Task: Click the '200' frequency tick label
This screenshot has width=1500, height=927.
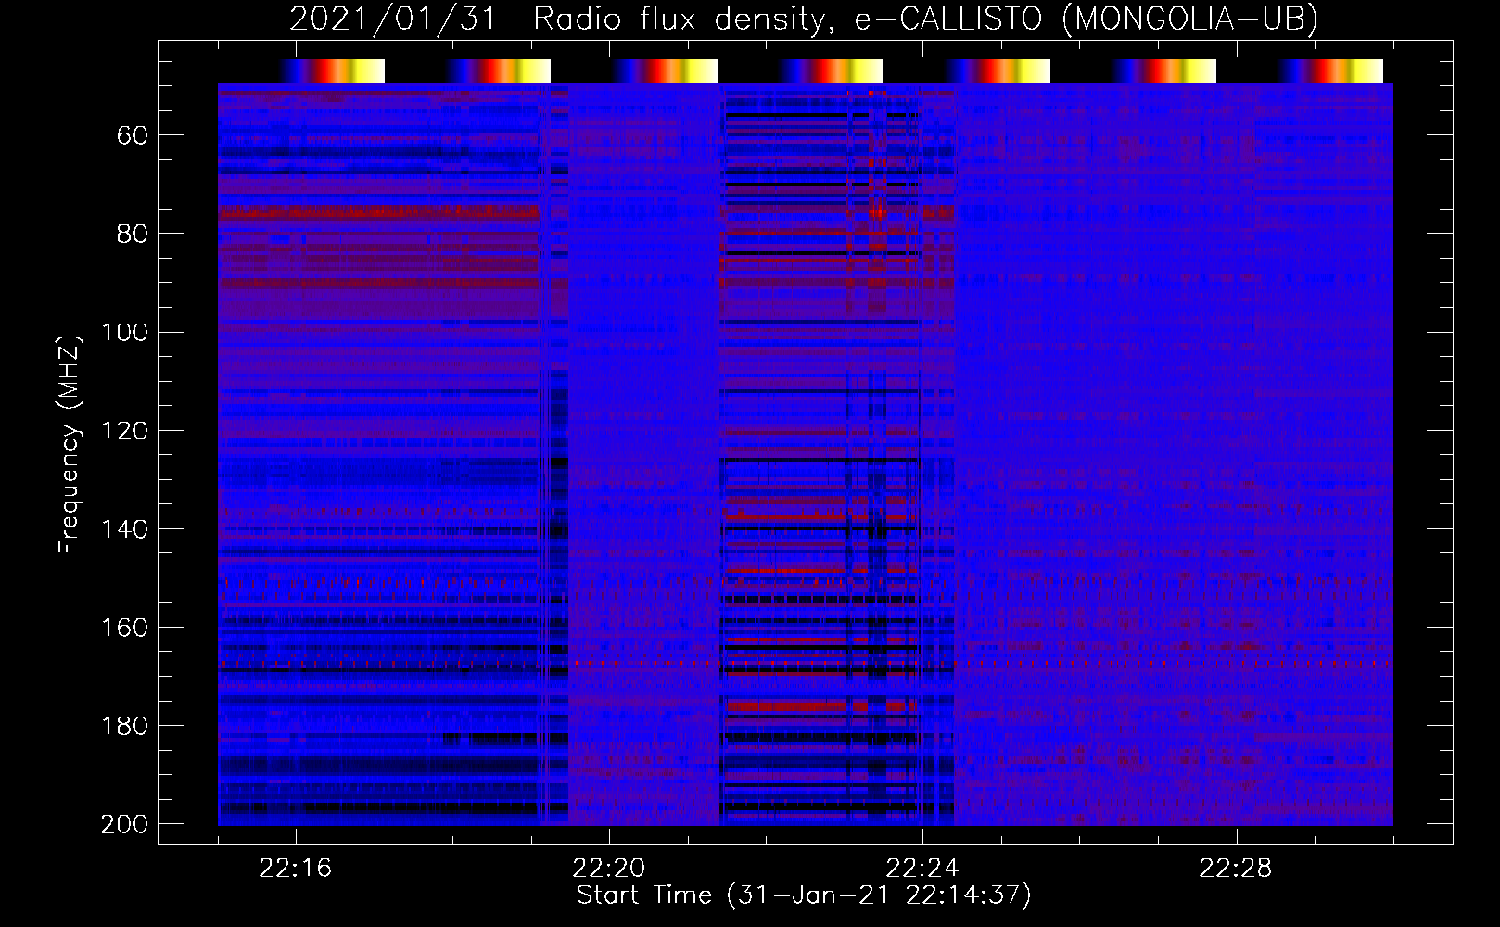Action: pyautogui.click(x=124, y=823)
